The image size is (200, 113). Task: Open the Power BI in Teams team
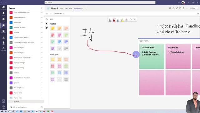point(19,28)
